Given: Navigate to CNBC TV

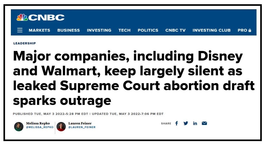Looking at the screenshot, I should pos(175,30).
